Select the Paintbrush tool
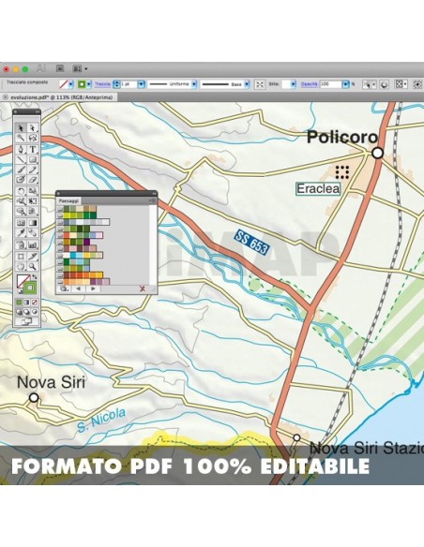Viewport: 424px width, 547px height. coord(21,170)
